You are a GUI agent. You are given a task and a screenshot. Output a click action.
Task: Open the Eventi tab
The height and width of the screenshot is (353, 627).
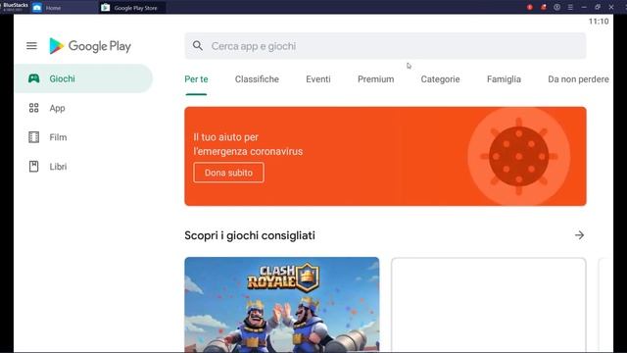point(317,79)
